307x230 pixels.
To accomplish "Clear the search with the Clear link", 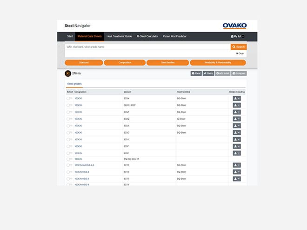I will [240, 53].
